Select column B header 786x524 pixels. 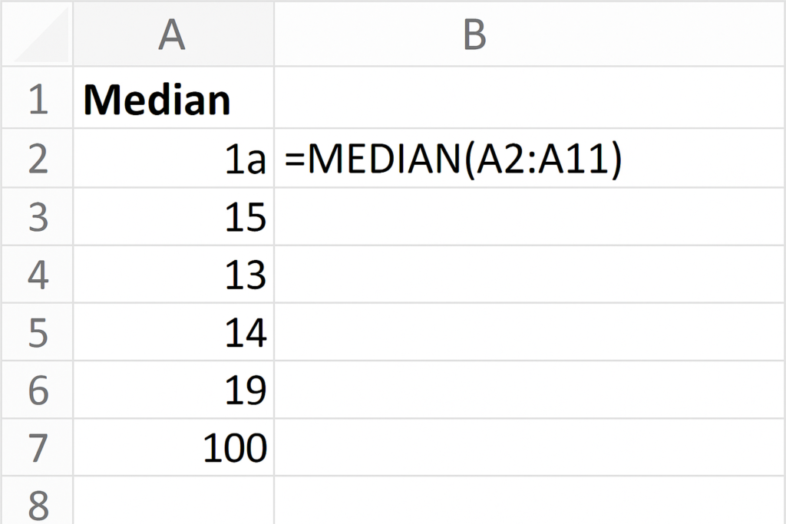pyautogui.click(x=475, y=35)
